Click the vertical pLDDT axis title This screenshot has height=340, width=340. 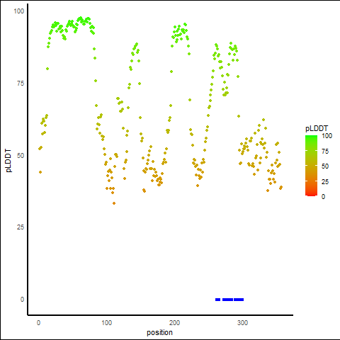[x=8, y=160]
